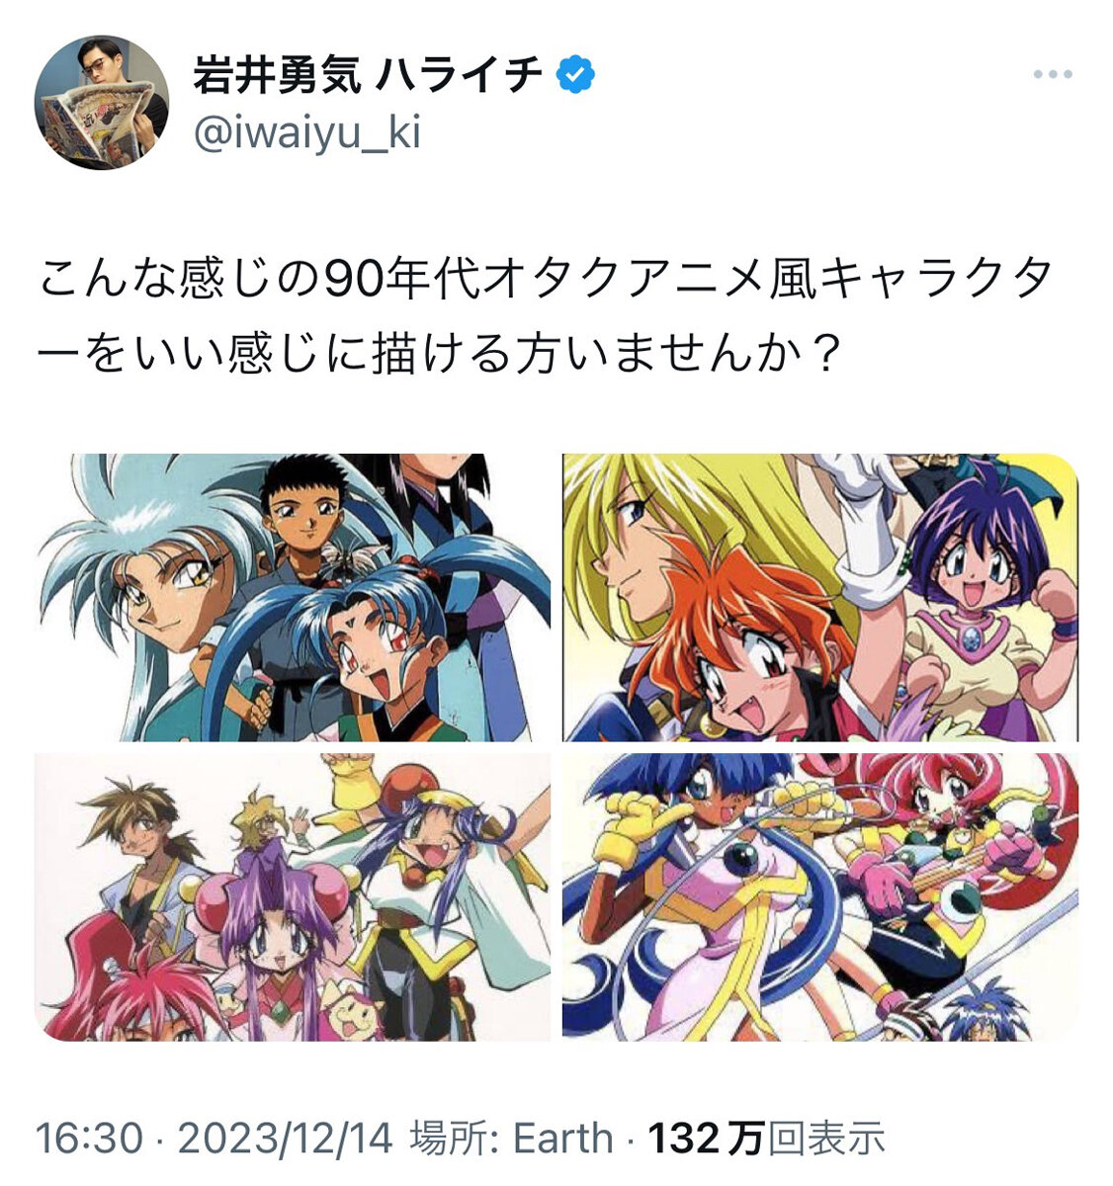Click the display name 岩井勇気 ハライチ
Image resolution: width=1113 pixels, height=1186 pixels.
[368, 75]
